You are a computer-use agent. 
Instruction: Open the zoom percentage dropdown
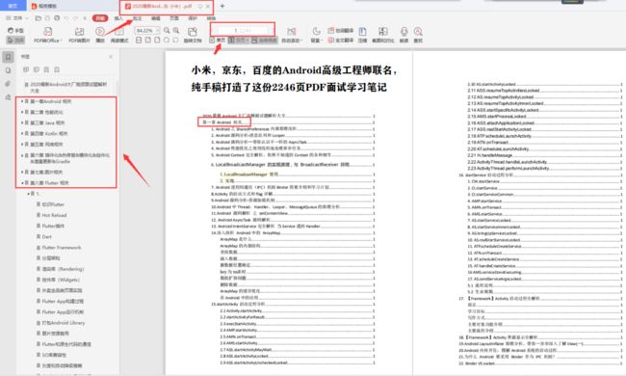coord(158,30)
